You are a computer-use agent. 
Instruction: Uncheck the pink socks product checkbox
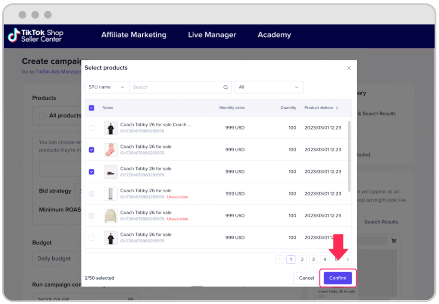coord(92,150)
